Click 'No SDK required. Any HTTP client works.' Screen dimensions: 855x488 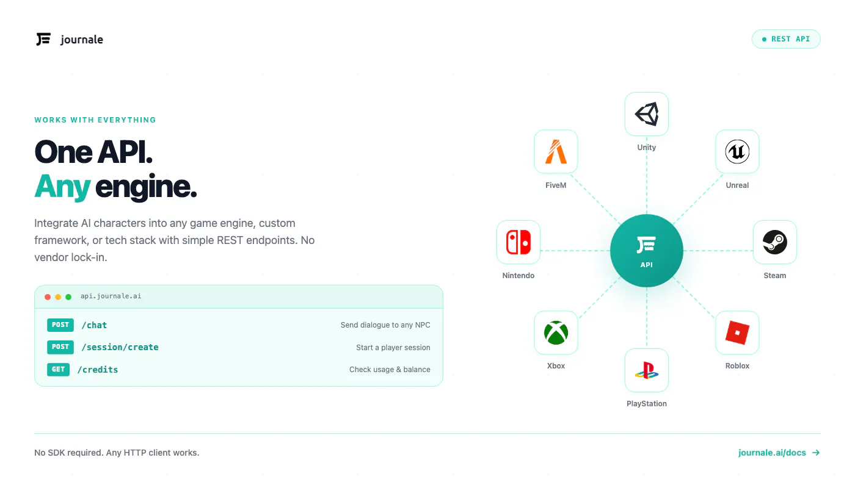pos(117,453)
